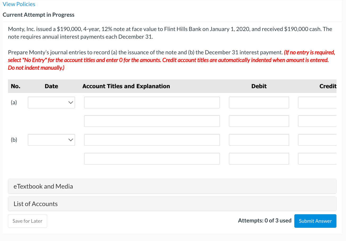Select the first Debit amount field for entry (b)
This screenshot has width=346, height=241.
(259, 140)
